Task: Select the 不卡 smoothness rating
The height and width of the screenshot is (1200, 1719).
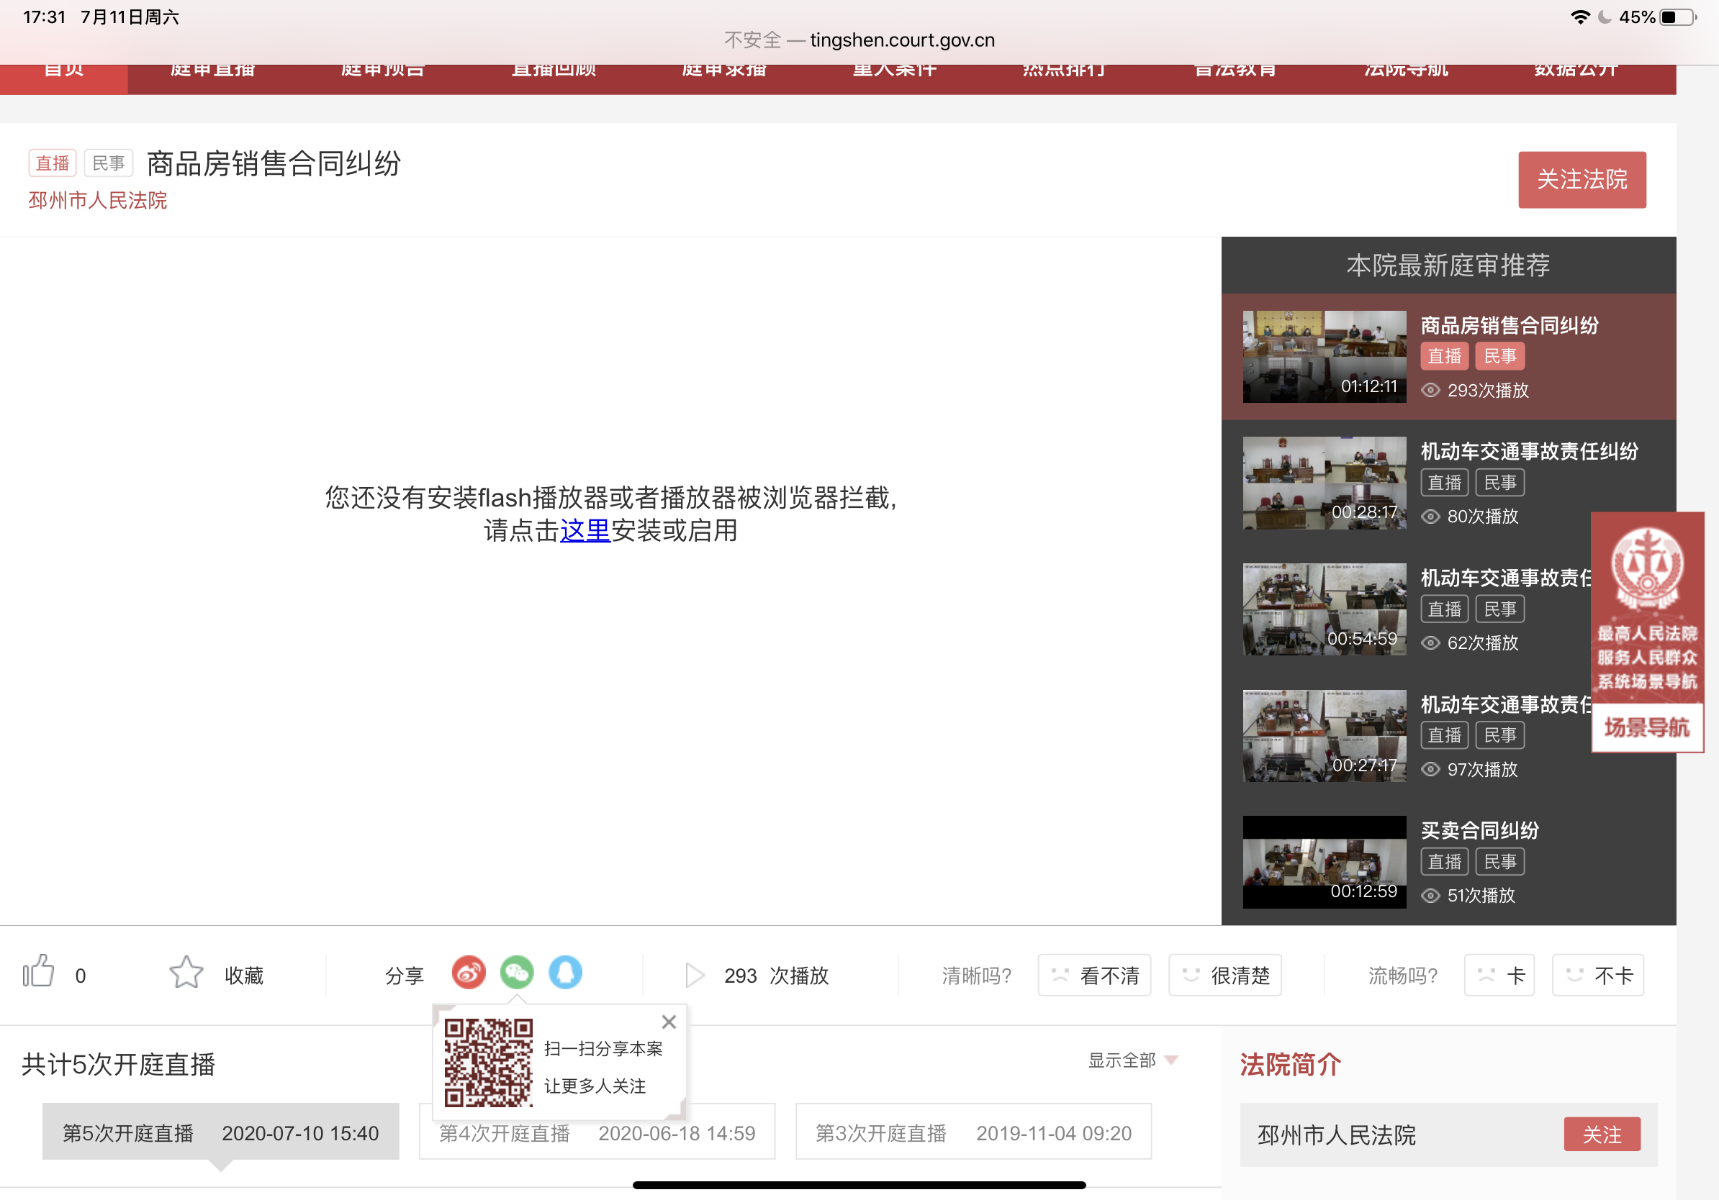Action: 1598,976
